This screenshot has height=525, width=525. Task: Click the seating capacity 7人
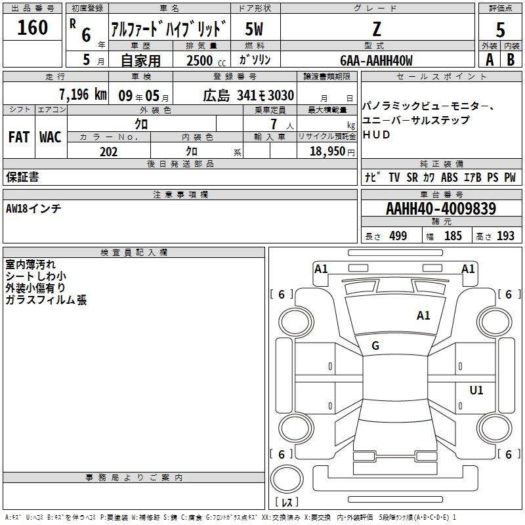tap(282, 124)
